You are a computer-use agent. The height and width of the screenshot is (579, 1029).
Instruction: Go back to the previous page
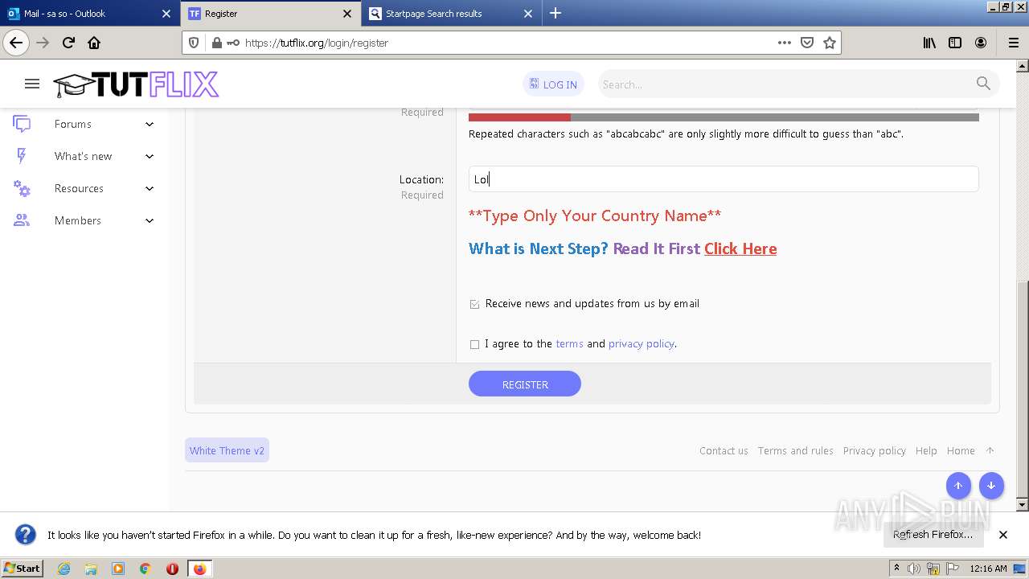click(16, 43)
